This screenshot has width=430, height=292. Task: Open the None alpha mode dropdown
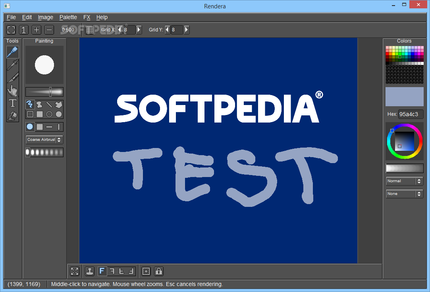(x=405, y=194)
